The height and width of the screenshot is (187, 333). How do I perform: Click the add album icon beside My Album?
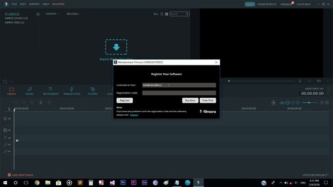pyautogui.click(x=38, y=14)
